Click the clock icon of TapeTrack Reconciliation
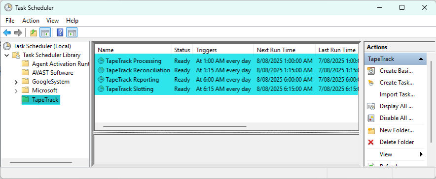 point(101,70)
